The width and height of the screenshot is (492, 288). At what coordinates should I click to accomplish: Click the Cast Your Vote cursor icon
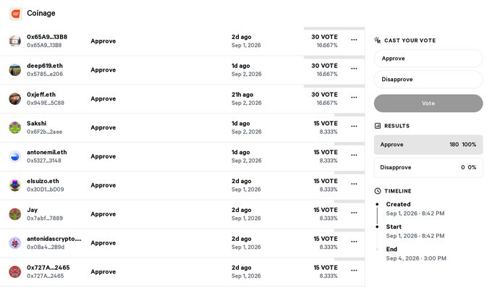tap(378, 40)
